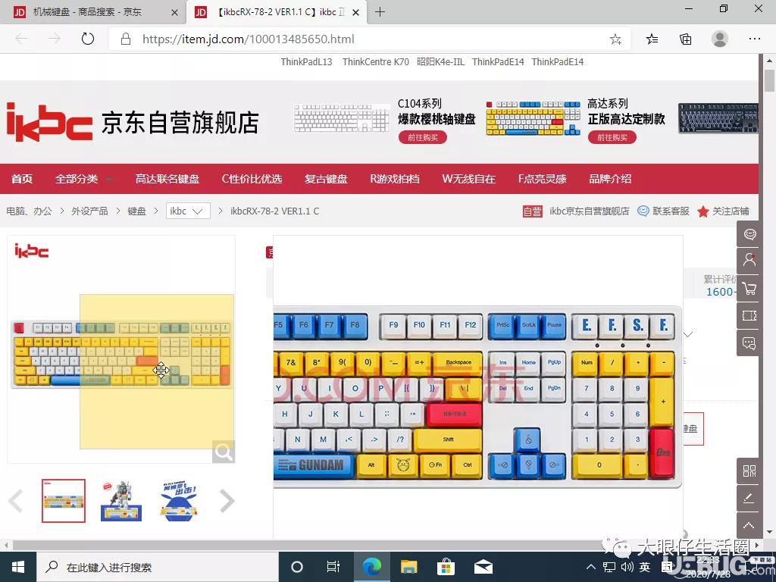Close the 机械键盘 search tab

tap(174, 12)
